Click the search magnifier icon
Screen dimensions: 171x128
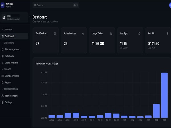point(35,5)
